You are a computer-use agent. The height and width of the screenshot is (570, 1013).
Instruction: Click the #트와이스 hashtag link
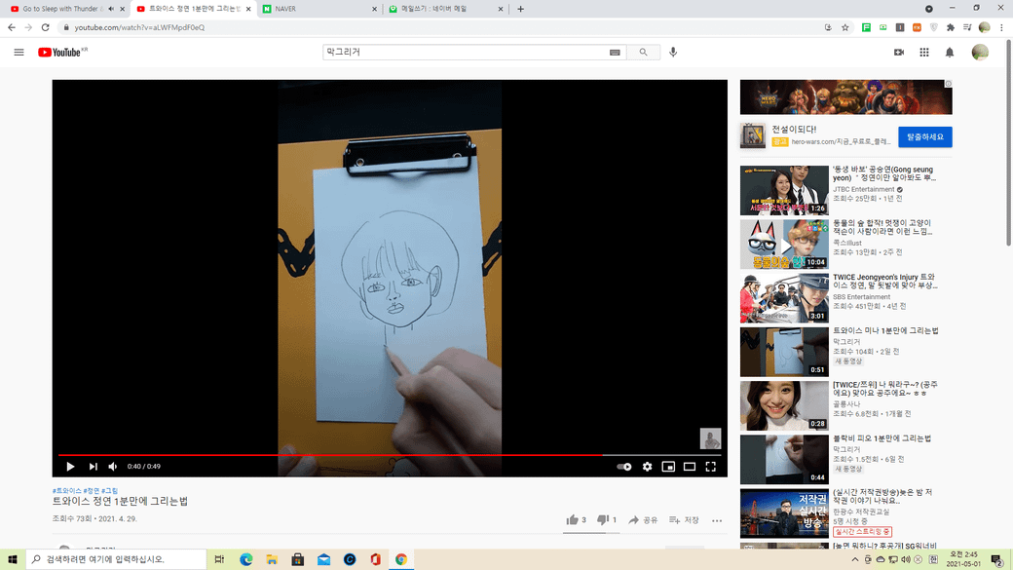click(x=66, y=490)
